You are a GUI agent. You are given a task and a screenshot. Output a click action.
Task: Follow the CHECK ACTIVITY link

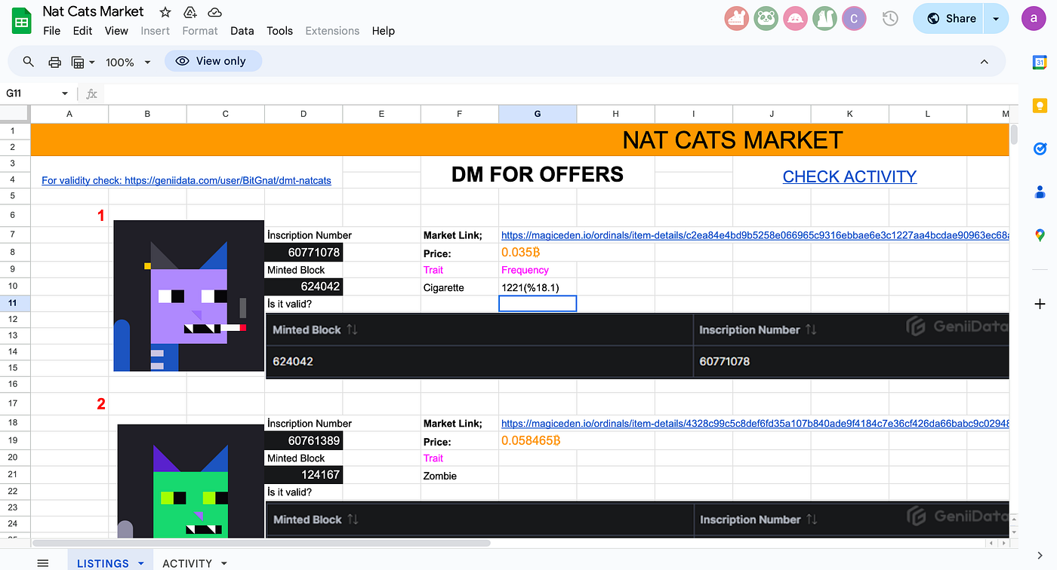coord(849,176)
